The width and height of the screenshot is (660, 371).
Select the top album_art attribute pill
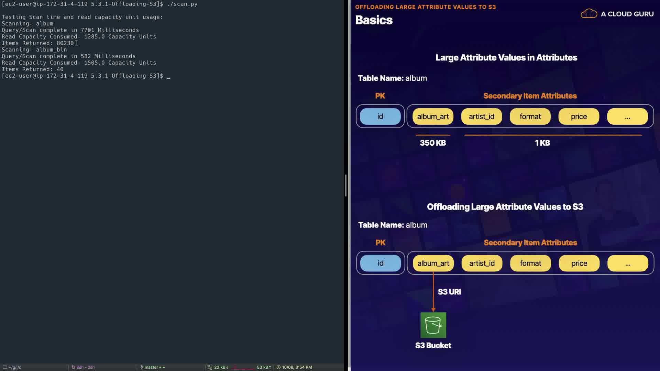point(433,116)
